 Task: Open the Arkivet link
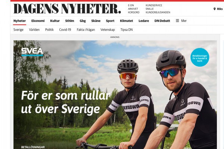tap(133, 9)
